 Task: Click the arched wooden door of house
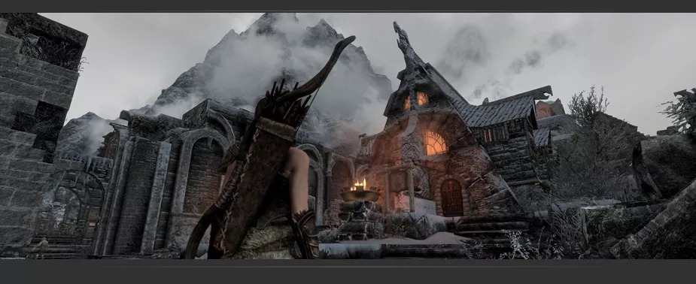(x=452, y=198)
